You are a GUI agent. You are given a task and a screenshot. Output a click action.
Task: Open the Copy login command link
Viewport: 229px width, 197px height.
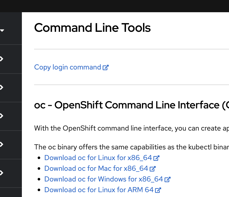point(68,67)
